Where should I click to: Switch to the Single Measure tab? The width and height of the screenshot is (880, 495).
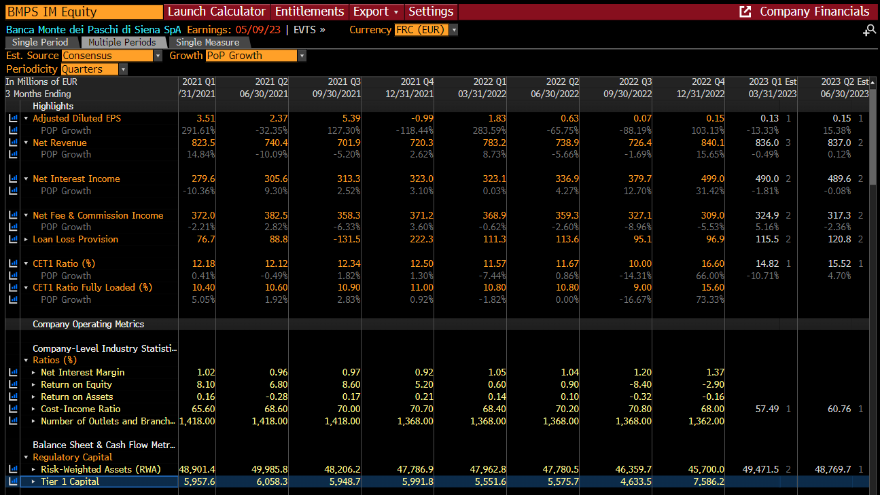tap(208, 42)
